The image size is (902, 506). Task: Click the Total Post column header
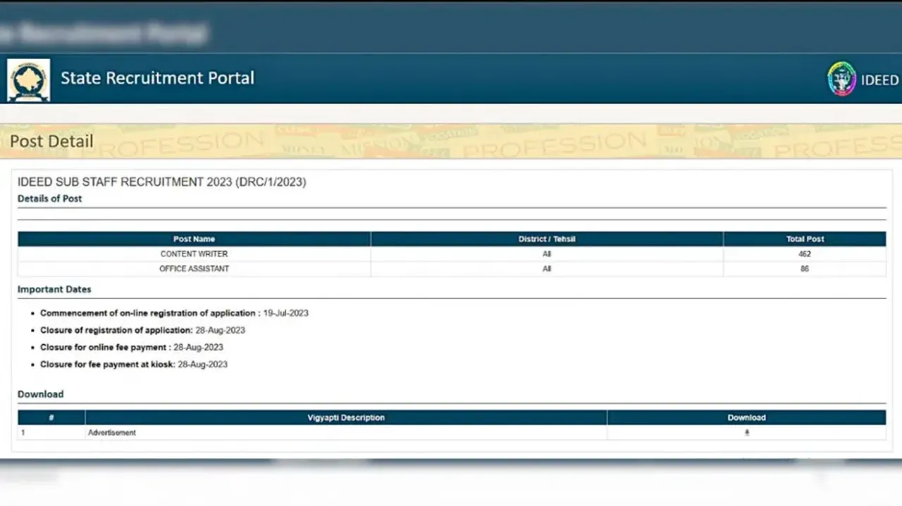pos(805,239)
